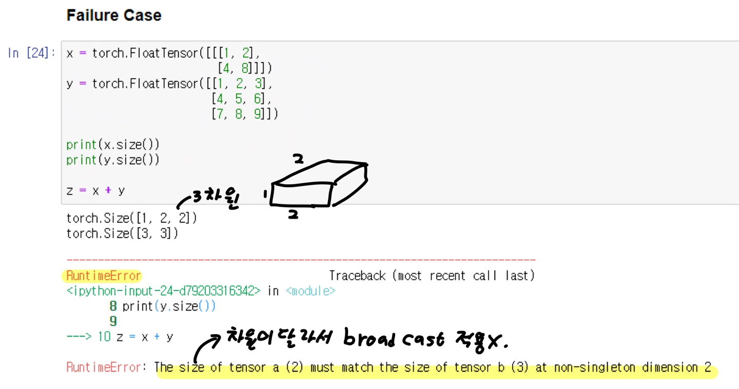This screenshot has height=389, width=739.
Task: Click the arrow line 10 z = x + y
Action: (120, 337)
